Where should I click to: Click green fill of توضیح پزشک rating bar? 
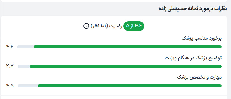coord(126,66)
